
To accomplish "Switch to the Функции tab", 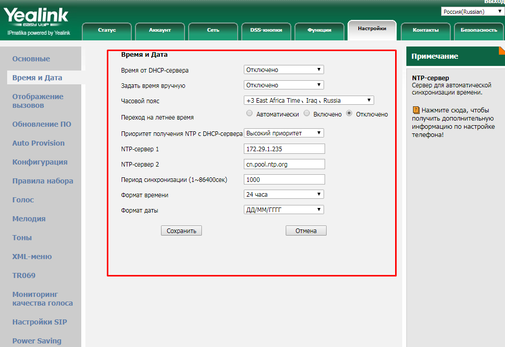I will pos(319,31).
